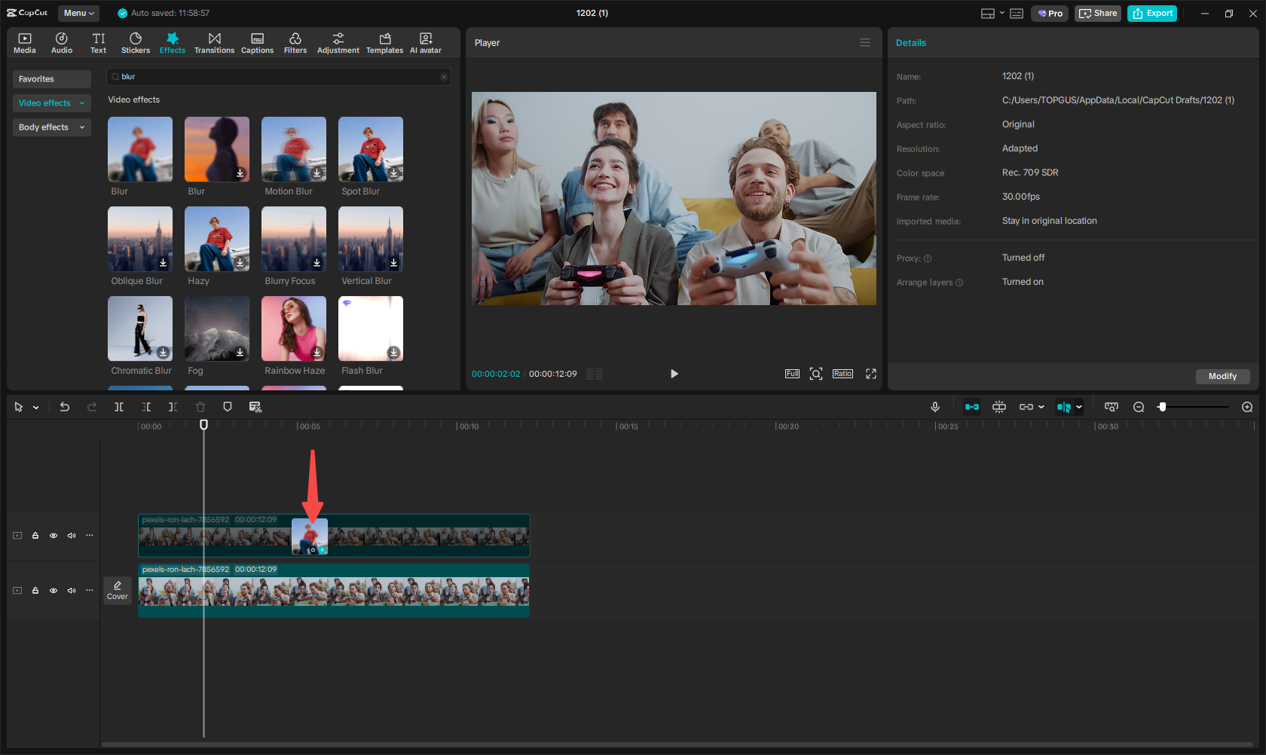
Task: Mute audio on the bottom video track
Action: pyautogui.click(x=72, y=590)
